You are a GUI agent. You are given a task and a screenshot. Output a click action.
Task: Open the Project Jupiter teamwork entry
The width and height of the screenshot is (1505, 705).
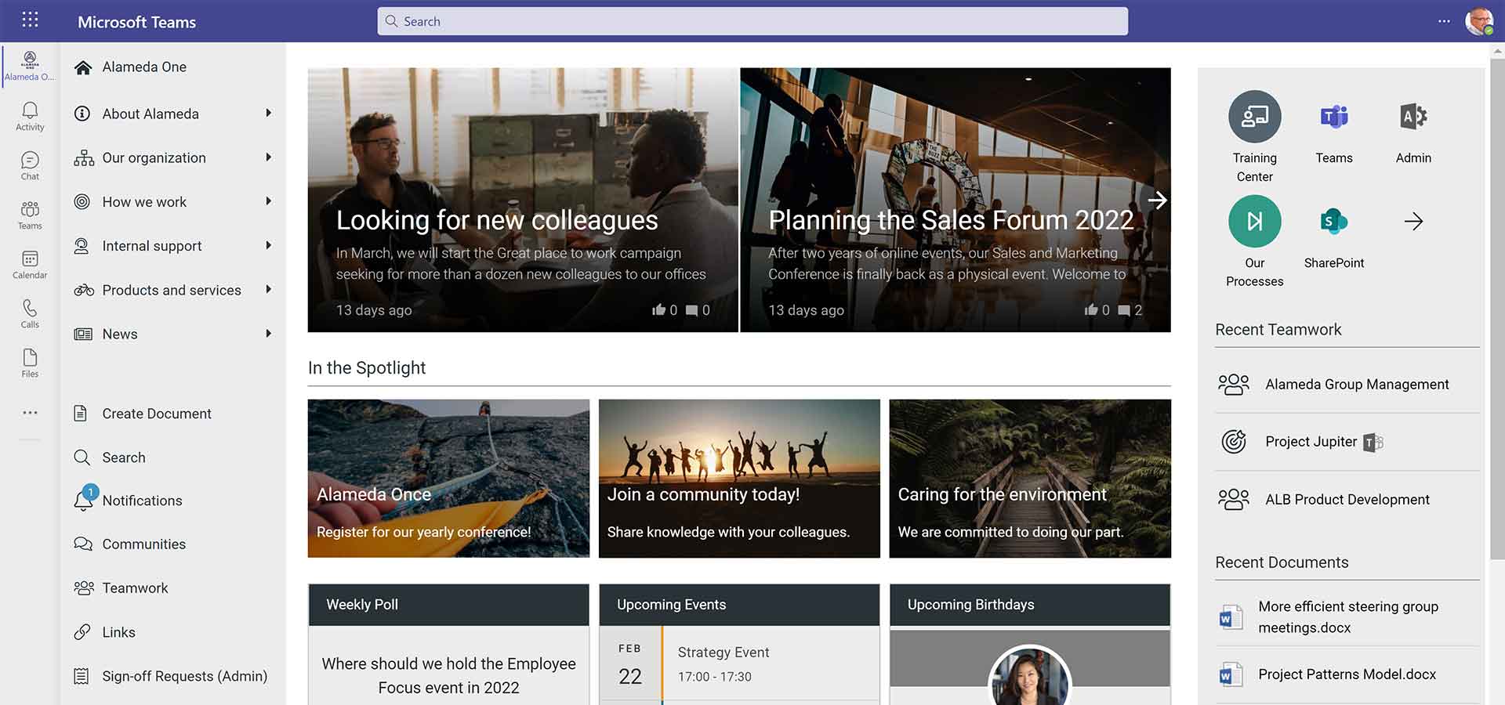(1311, 442)
